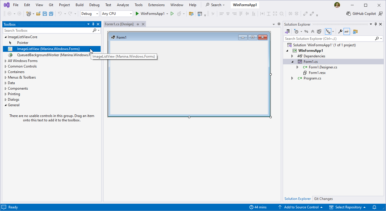Open notifications bell in status bar
Image resolution: width=386 pixels, height=211 pixels.
tap(374, 207)
